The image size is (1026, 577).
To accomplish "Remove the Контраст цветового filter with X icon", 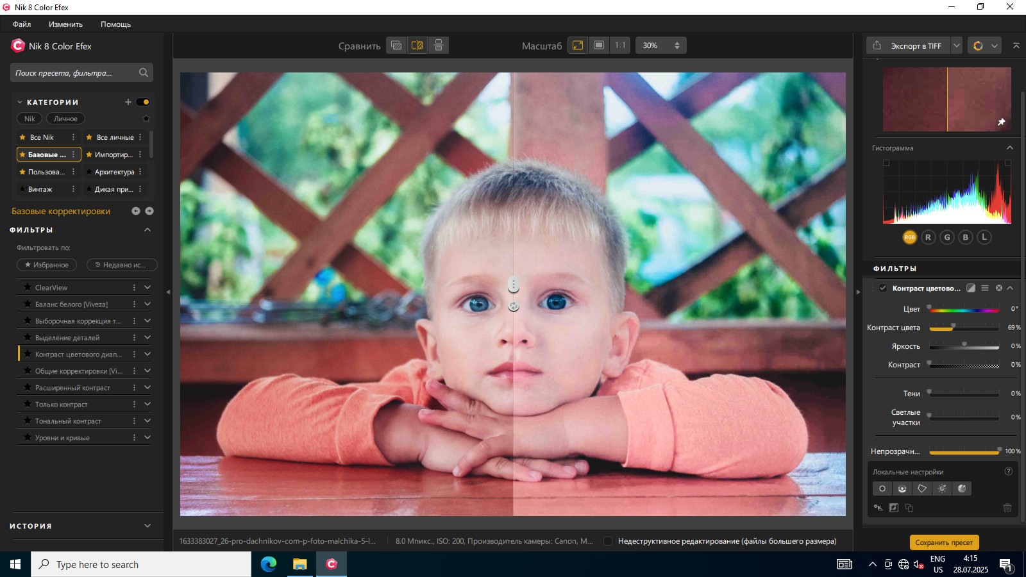I will 998,288.
